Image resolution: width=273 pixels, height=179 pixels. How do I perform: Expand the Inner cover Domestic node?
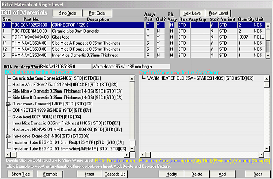click(x=8, y=136)
